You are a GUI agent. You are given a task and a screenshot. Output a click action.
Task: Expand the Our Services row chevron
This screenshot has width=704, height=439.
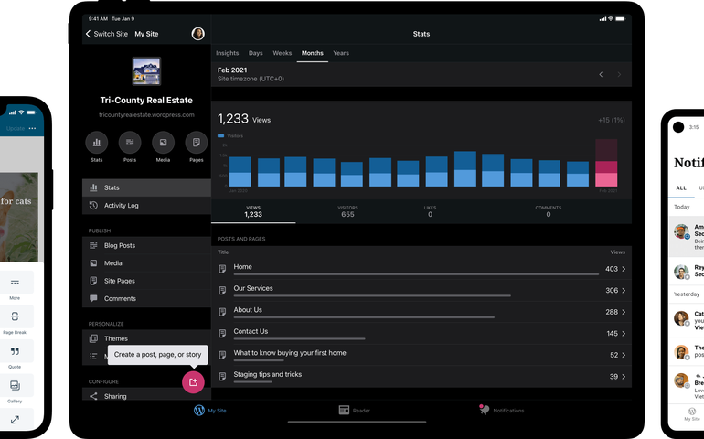point(624,290)
